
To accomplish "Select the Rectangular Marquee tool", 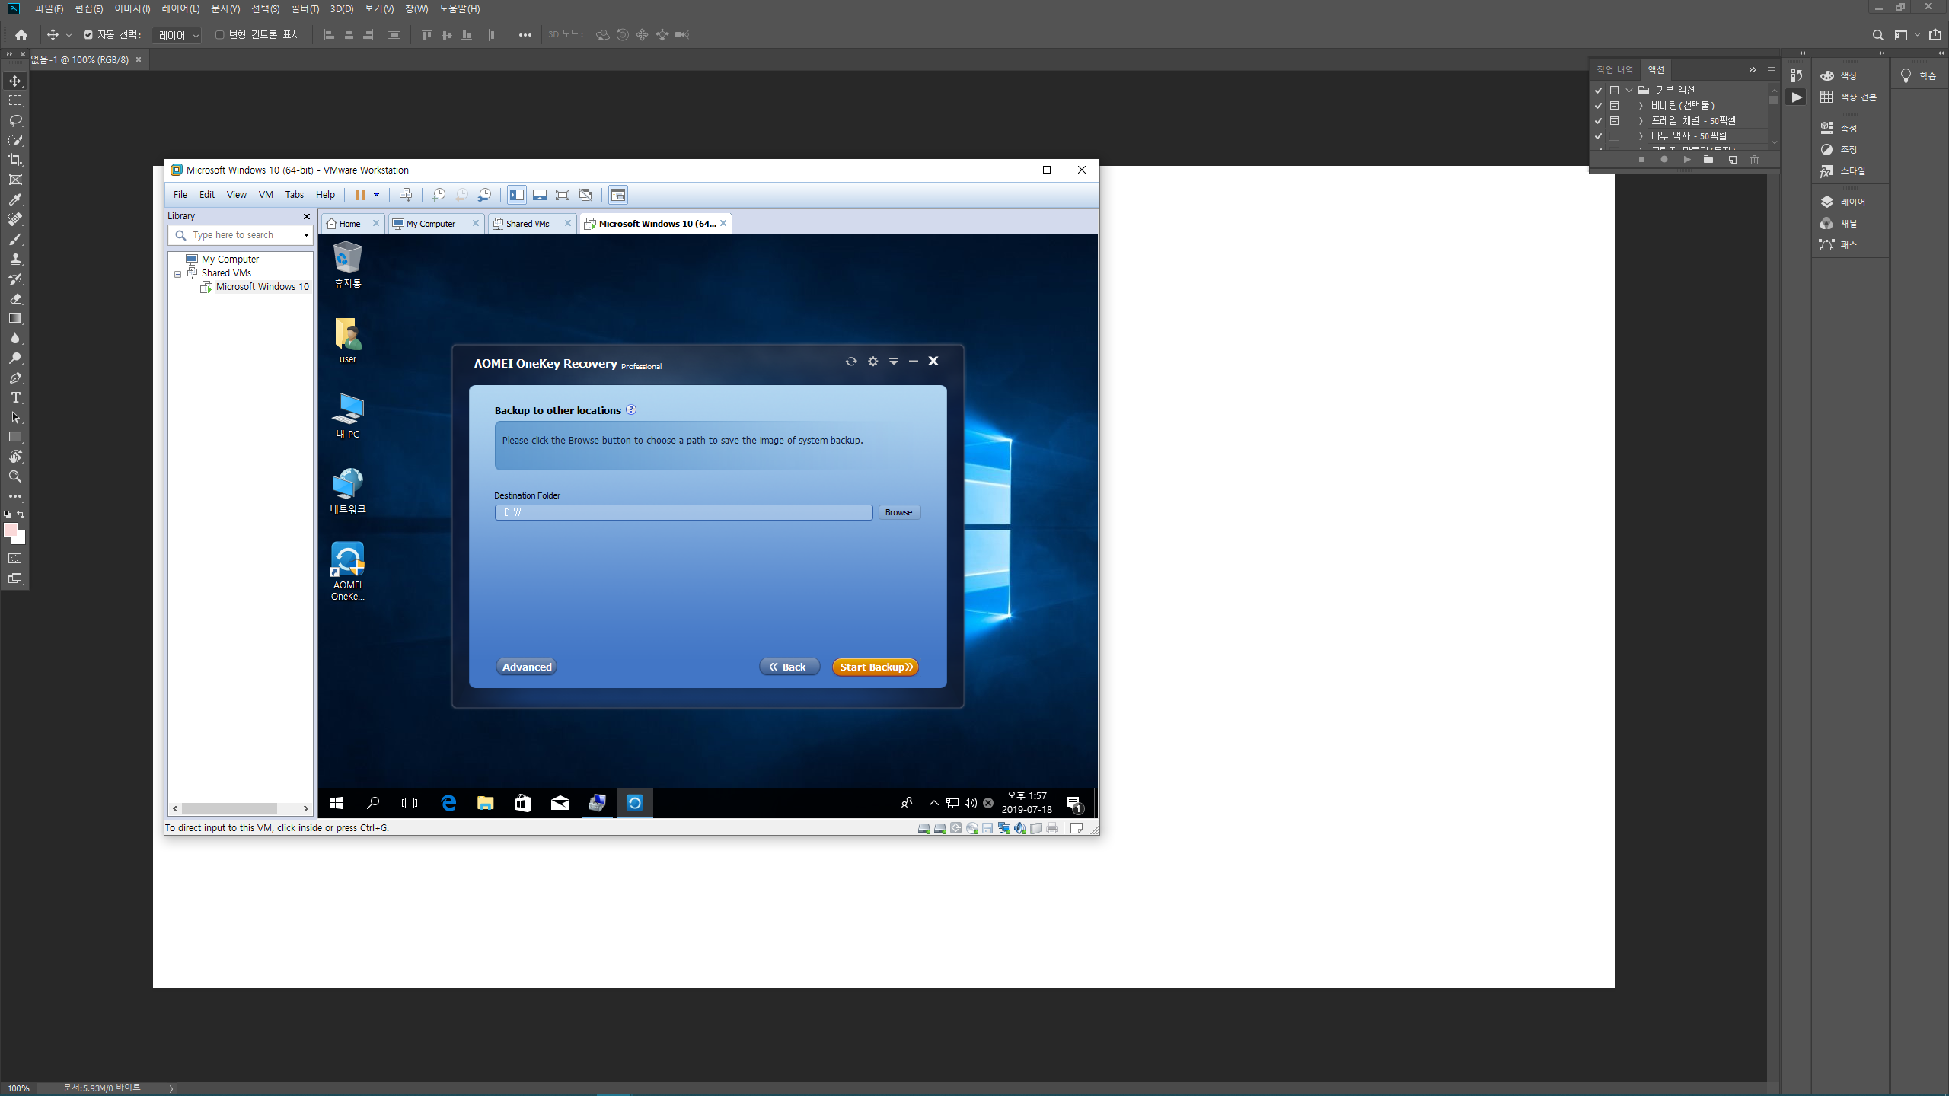I will coord(15,100).
